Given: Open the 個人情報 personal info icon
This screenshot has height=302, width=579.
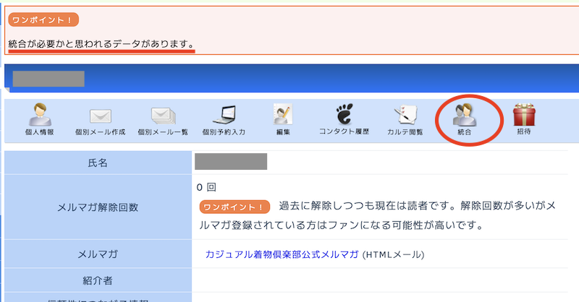Looking at the screenshot, I should click(x=40, y=115).
